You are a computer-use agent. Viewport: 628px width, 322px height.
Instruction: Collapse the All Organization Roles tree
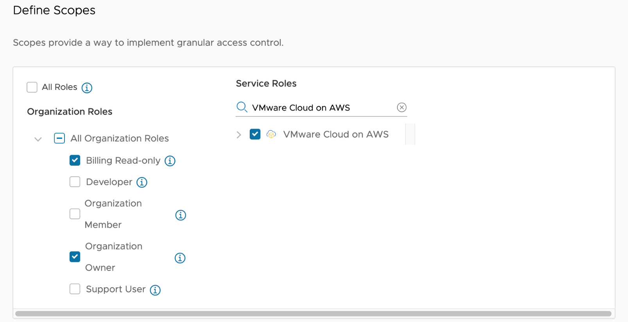pos(38,139)
